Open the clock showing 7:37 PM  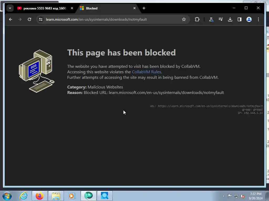tap(256, 196)
